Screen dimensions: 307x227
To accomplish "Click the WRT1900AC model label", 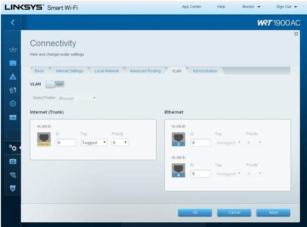I will pyautogui.click(x=278, y=23).
